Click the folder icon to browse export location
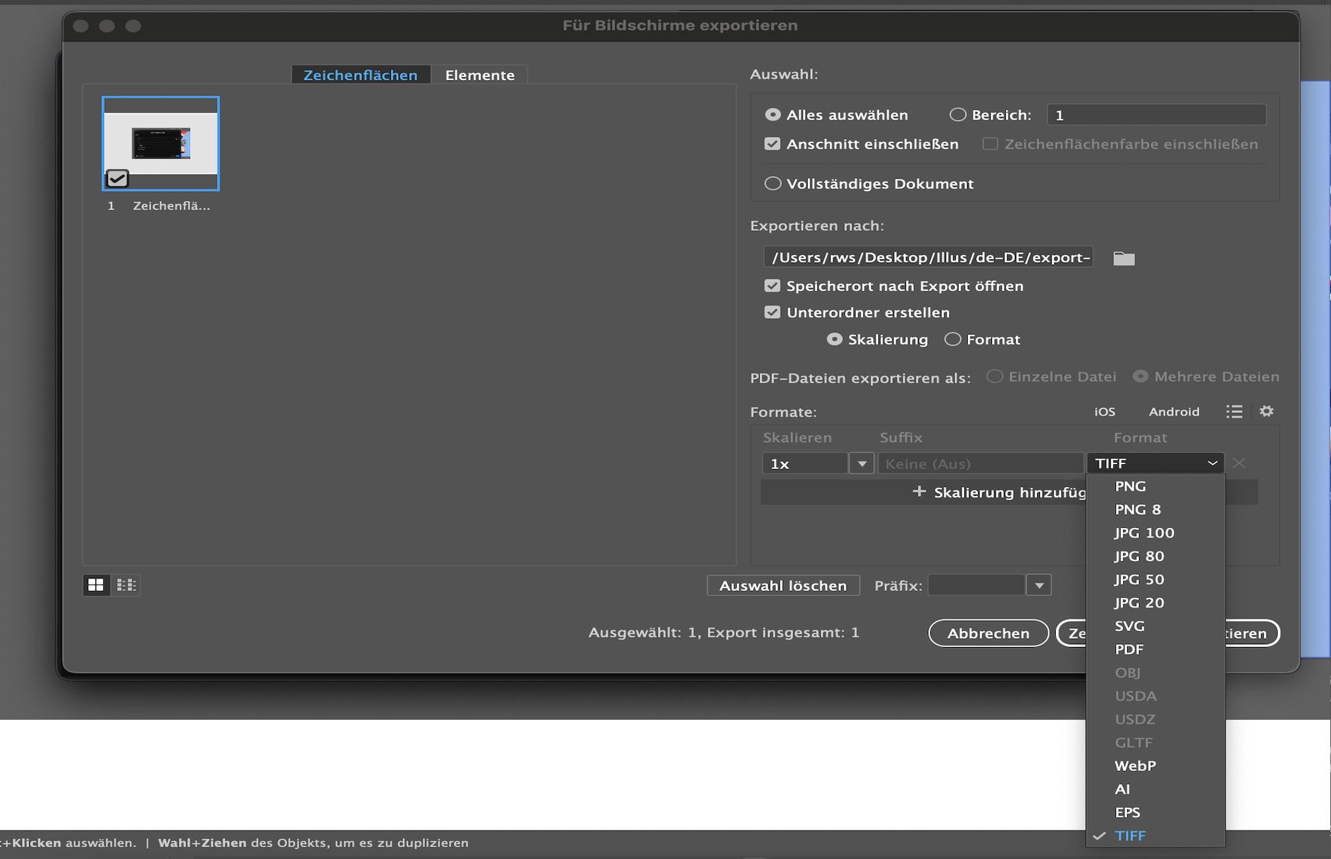The height and width of the screenshot is (859, 1331). (x=1124, y=258)
